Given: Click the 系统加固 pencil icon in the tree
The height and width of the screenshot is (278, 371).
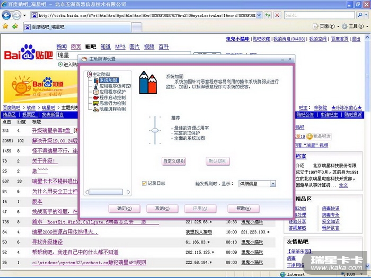Looking at the screenshot, I should coord(95,80).
